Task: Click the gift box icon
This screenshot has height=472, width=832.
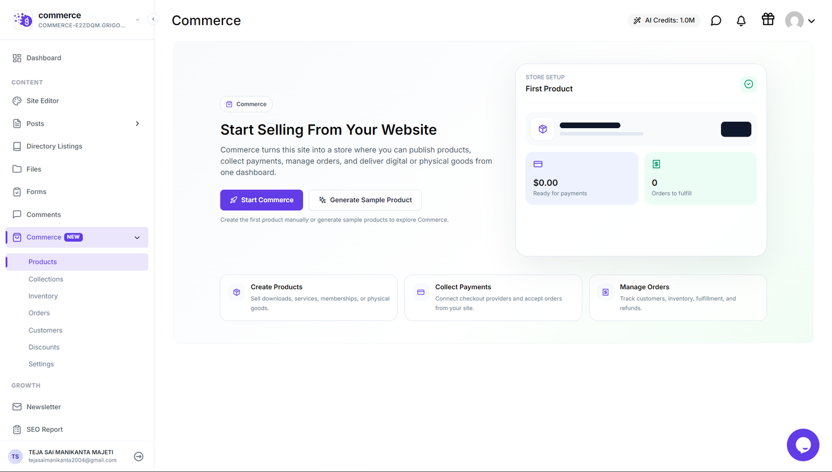Action: 768,20
